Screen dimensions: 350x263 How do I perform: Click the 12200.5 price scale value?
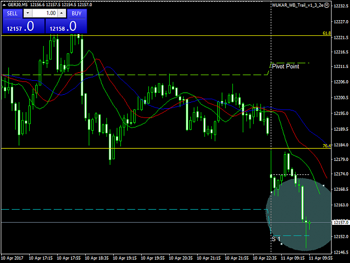[341, 98]
